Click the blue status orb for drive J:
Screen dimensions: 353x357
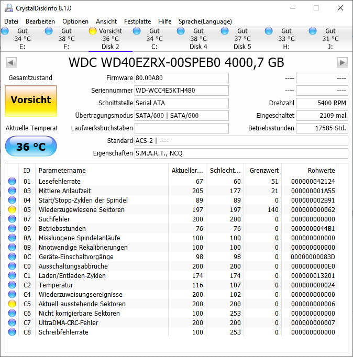pyautogui.click(x=313, y=31)
